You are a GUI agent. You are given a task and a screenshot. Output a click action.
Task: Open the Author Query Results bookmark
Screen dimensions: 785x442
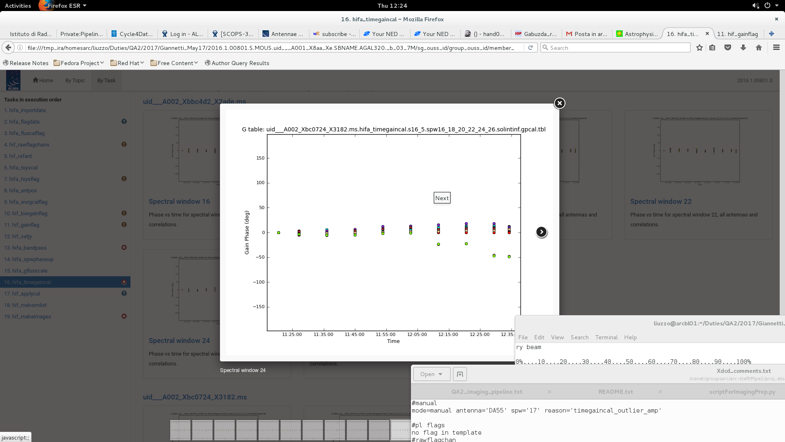tap(237, 63)
